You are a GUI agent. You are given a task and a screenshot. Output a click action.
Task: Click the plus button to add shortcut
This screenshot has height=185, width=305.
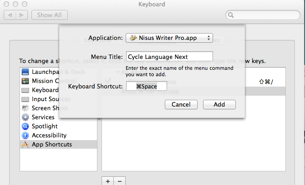tap(108, 181)
